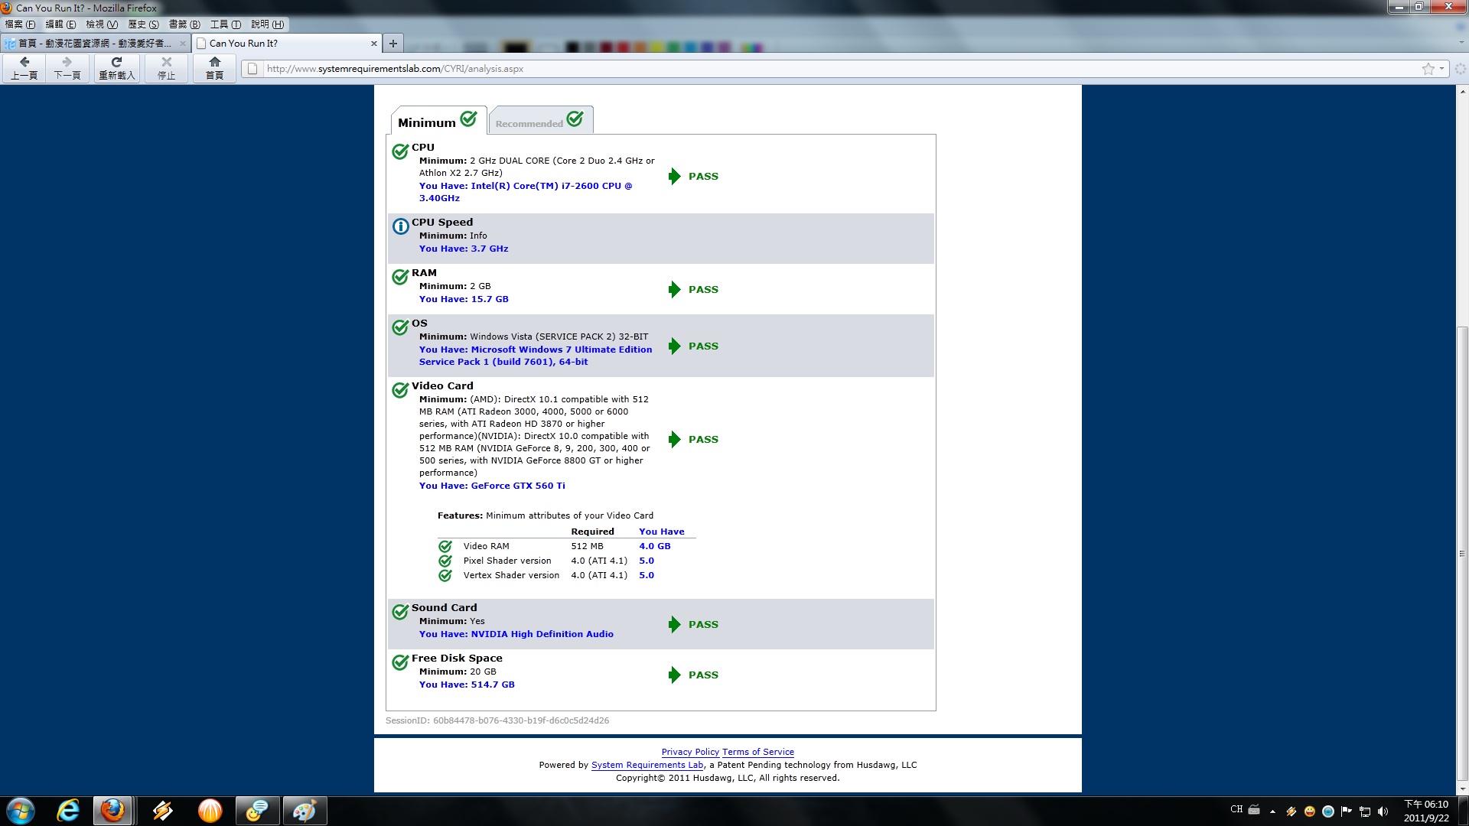The image size is (1469, 826).
Task: Click the CPU Speed info icon
Action: click(x=400, y=226)
